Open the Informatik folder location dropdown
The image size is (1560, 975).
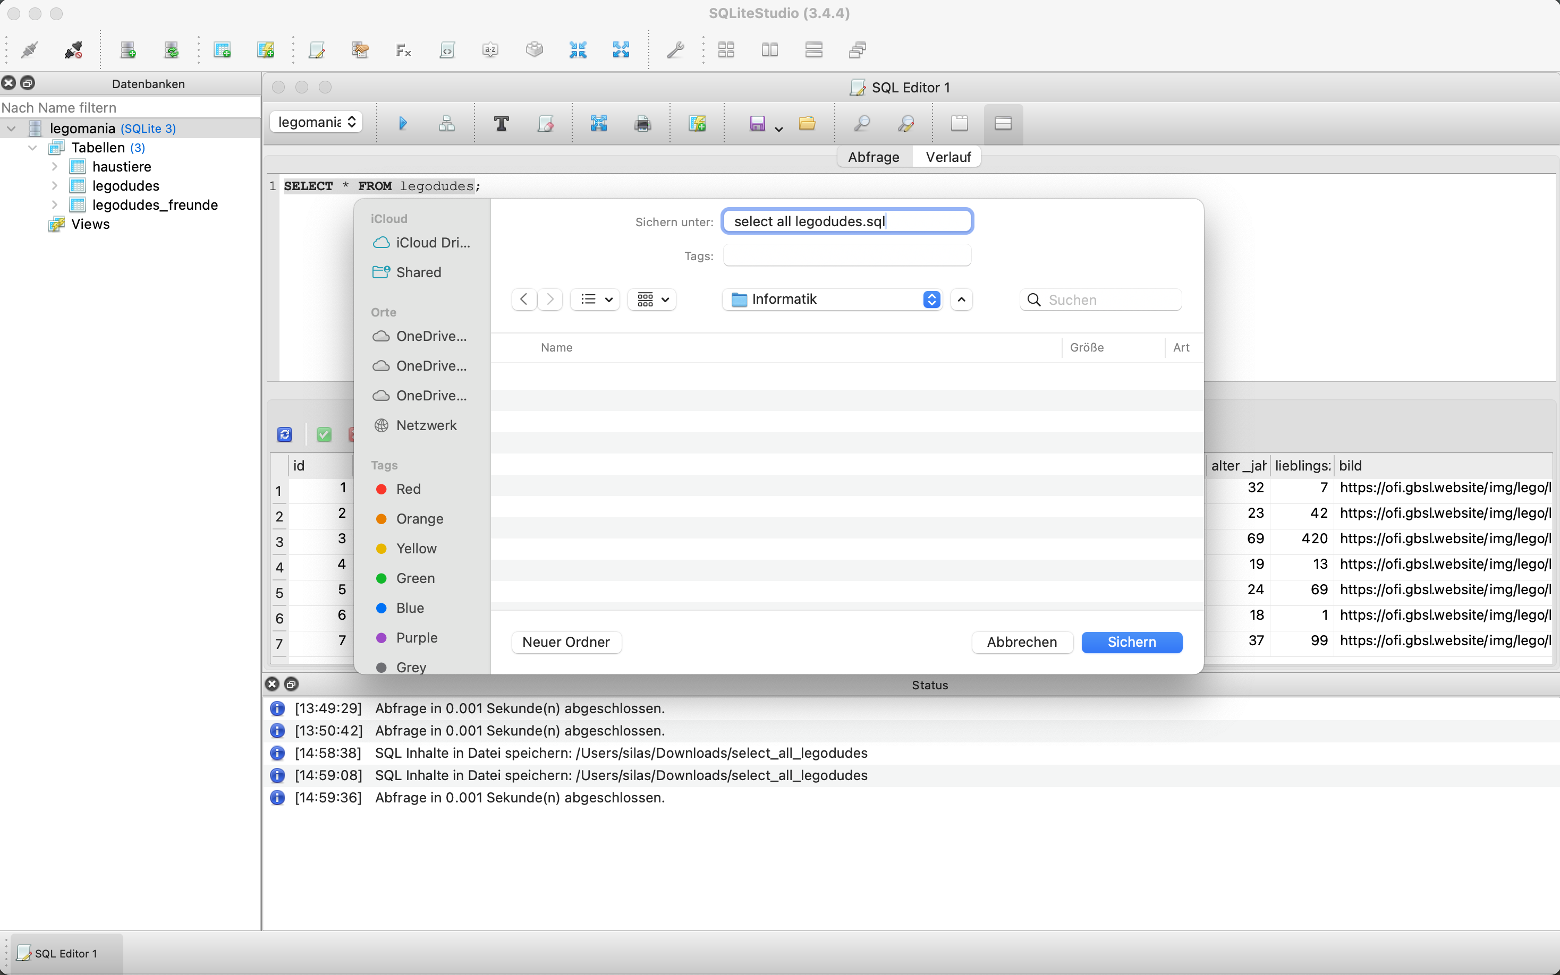click(x=832, y=299)
